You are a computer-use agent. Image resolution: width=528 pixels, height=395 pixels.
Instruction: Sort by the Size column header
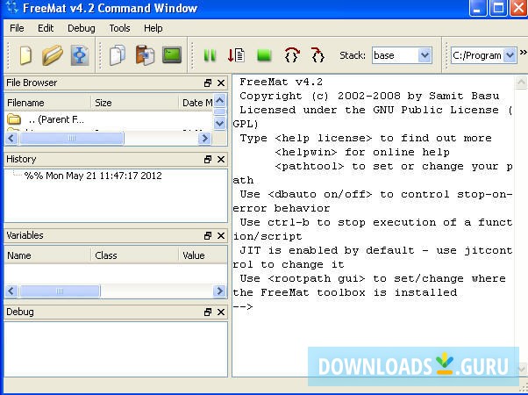coord(135,103)
